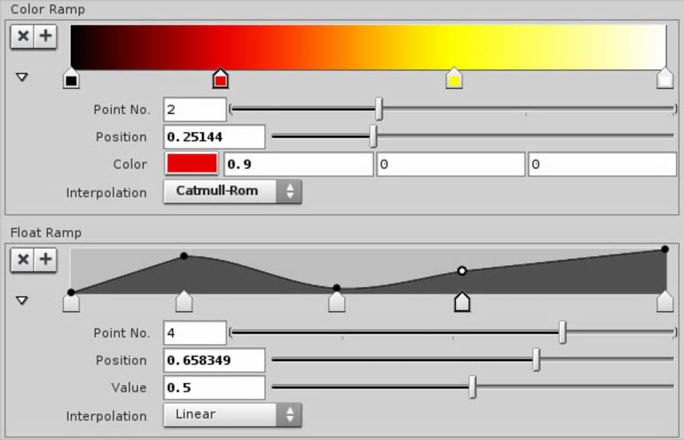Click the Value label in Float Ramp
Viewport: 684px width, 440px height.
pyautogui.click(x=129, y=388)
